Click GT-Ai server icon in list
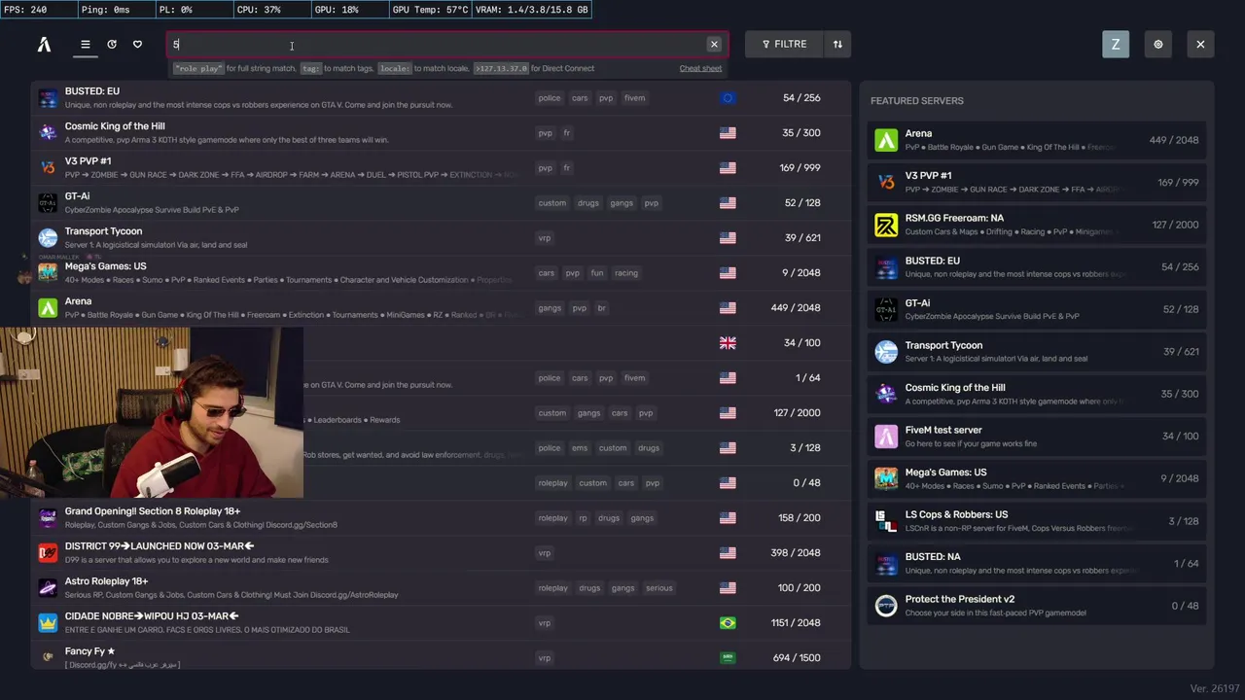 point(48,202)
